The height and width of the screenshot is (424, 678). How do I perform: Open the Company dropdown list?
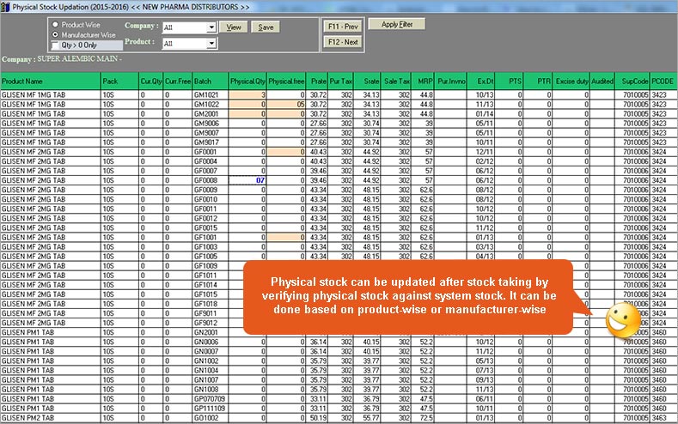click(x=211, y=27)
